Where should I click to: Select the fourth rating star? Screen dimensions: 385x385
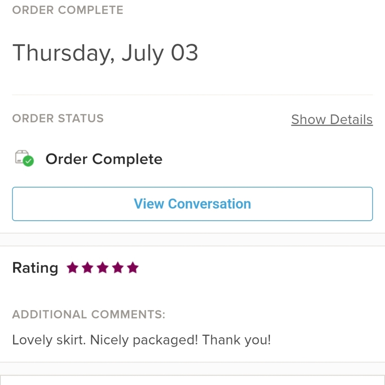(118, 268)
